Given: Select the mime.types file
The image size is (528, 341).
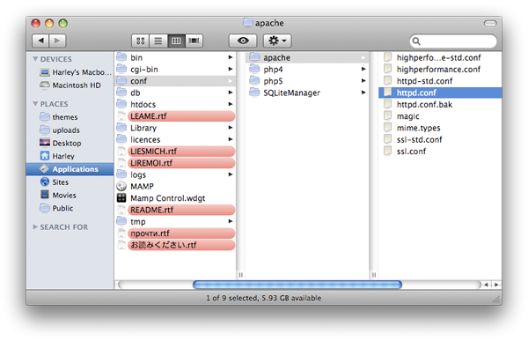Looking at the screenshot, I should click(x=440, y=128).
